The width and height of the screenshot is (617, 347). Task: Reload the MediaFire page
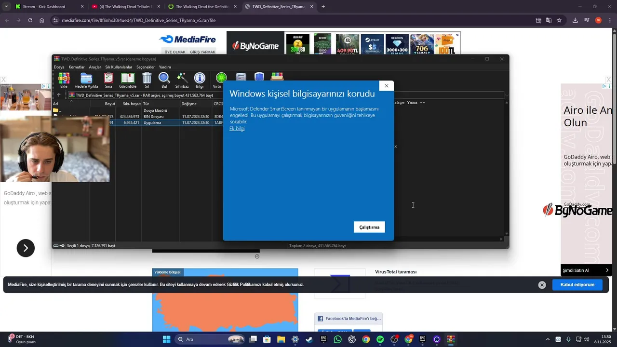[30, 20]
